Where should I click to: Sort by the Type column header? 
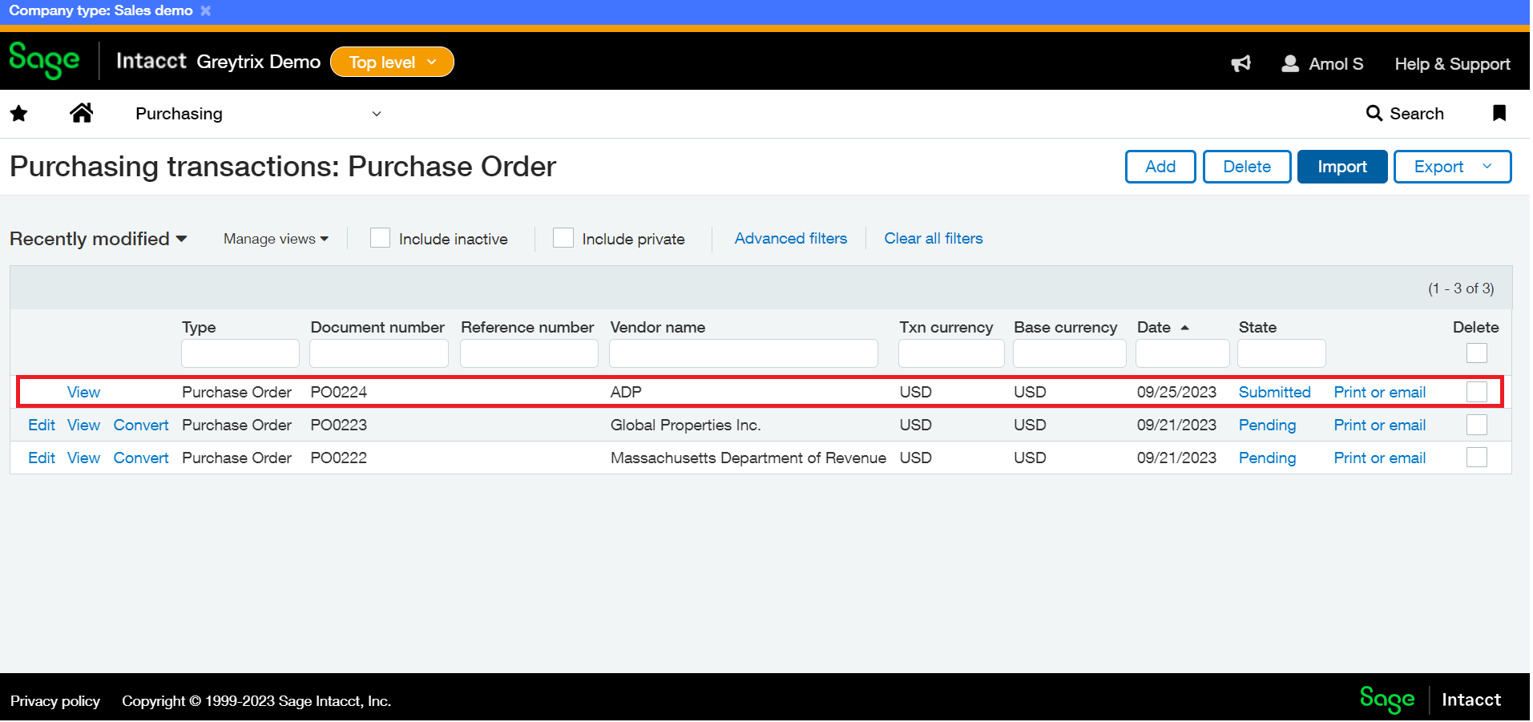point(199,327)
